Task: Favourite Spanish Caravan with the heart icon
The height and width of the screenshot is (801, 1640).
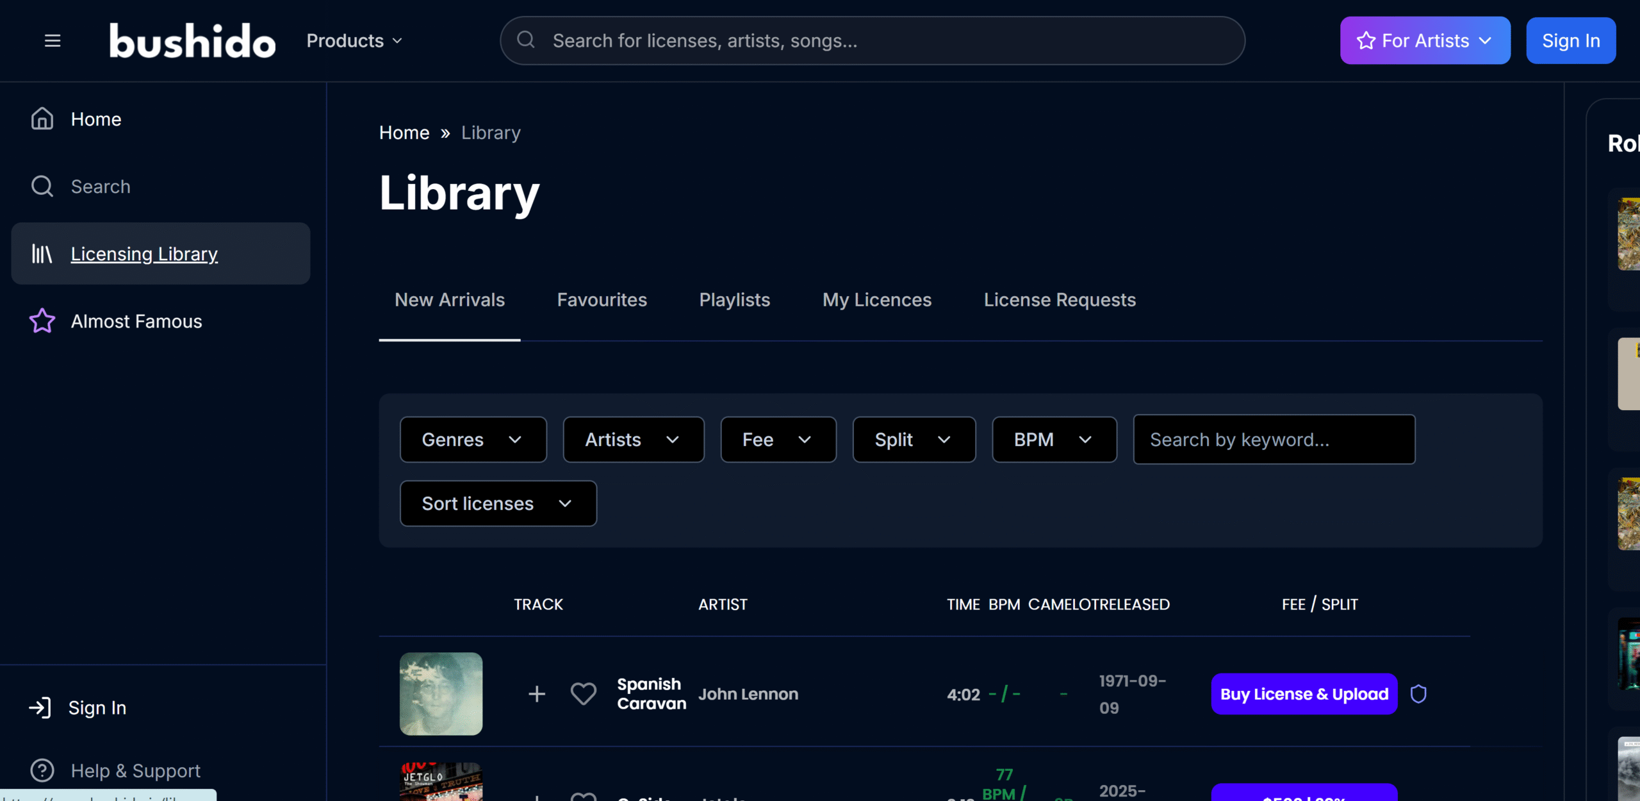Action: tap(583, 694)
